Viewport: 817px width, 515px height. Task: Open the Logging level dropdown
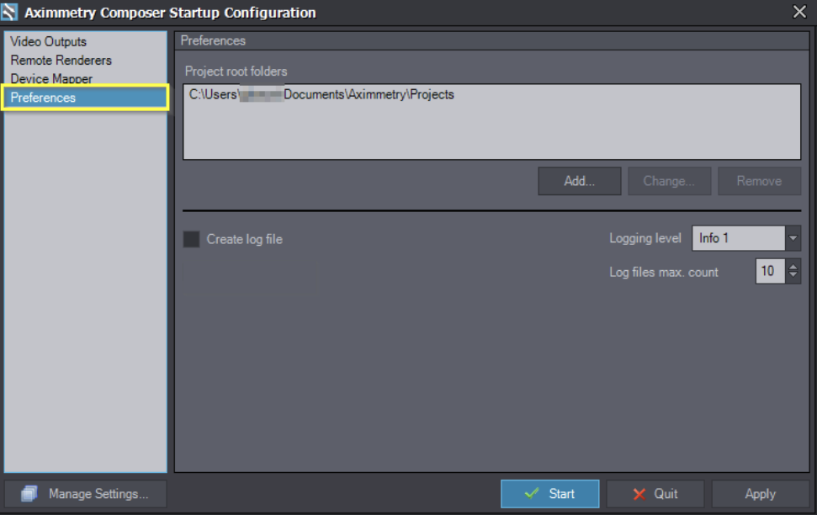click(x=793, y=238)
